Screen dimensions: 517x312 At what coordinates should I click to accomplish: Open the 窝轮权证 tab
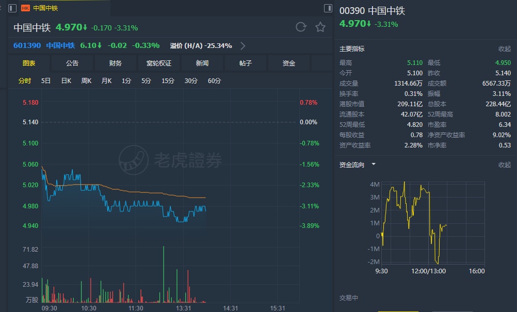tap(159, 63)
